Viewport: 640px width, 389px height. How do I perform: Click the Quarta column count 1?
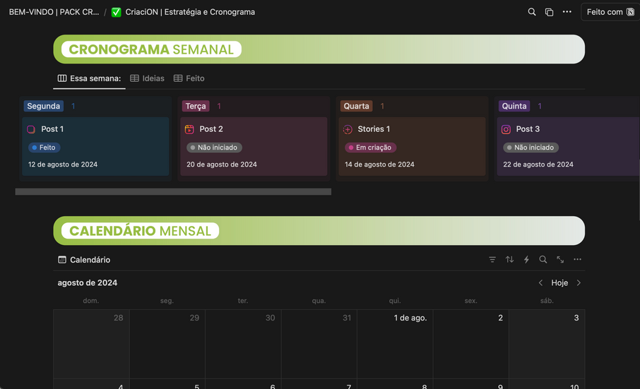(x=382, y=106)
